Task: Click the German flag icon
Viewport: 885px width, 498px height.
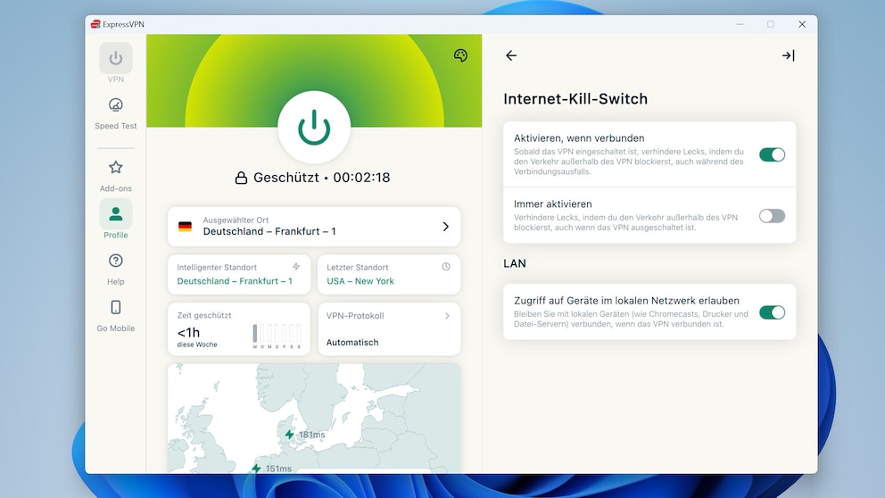Action: (x=186, y=227)
